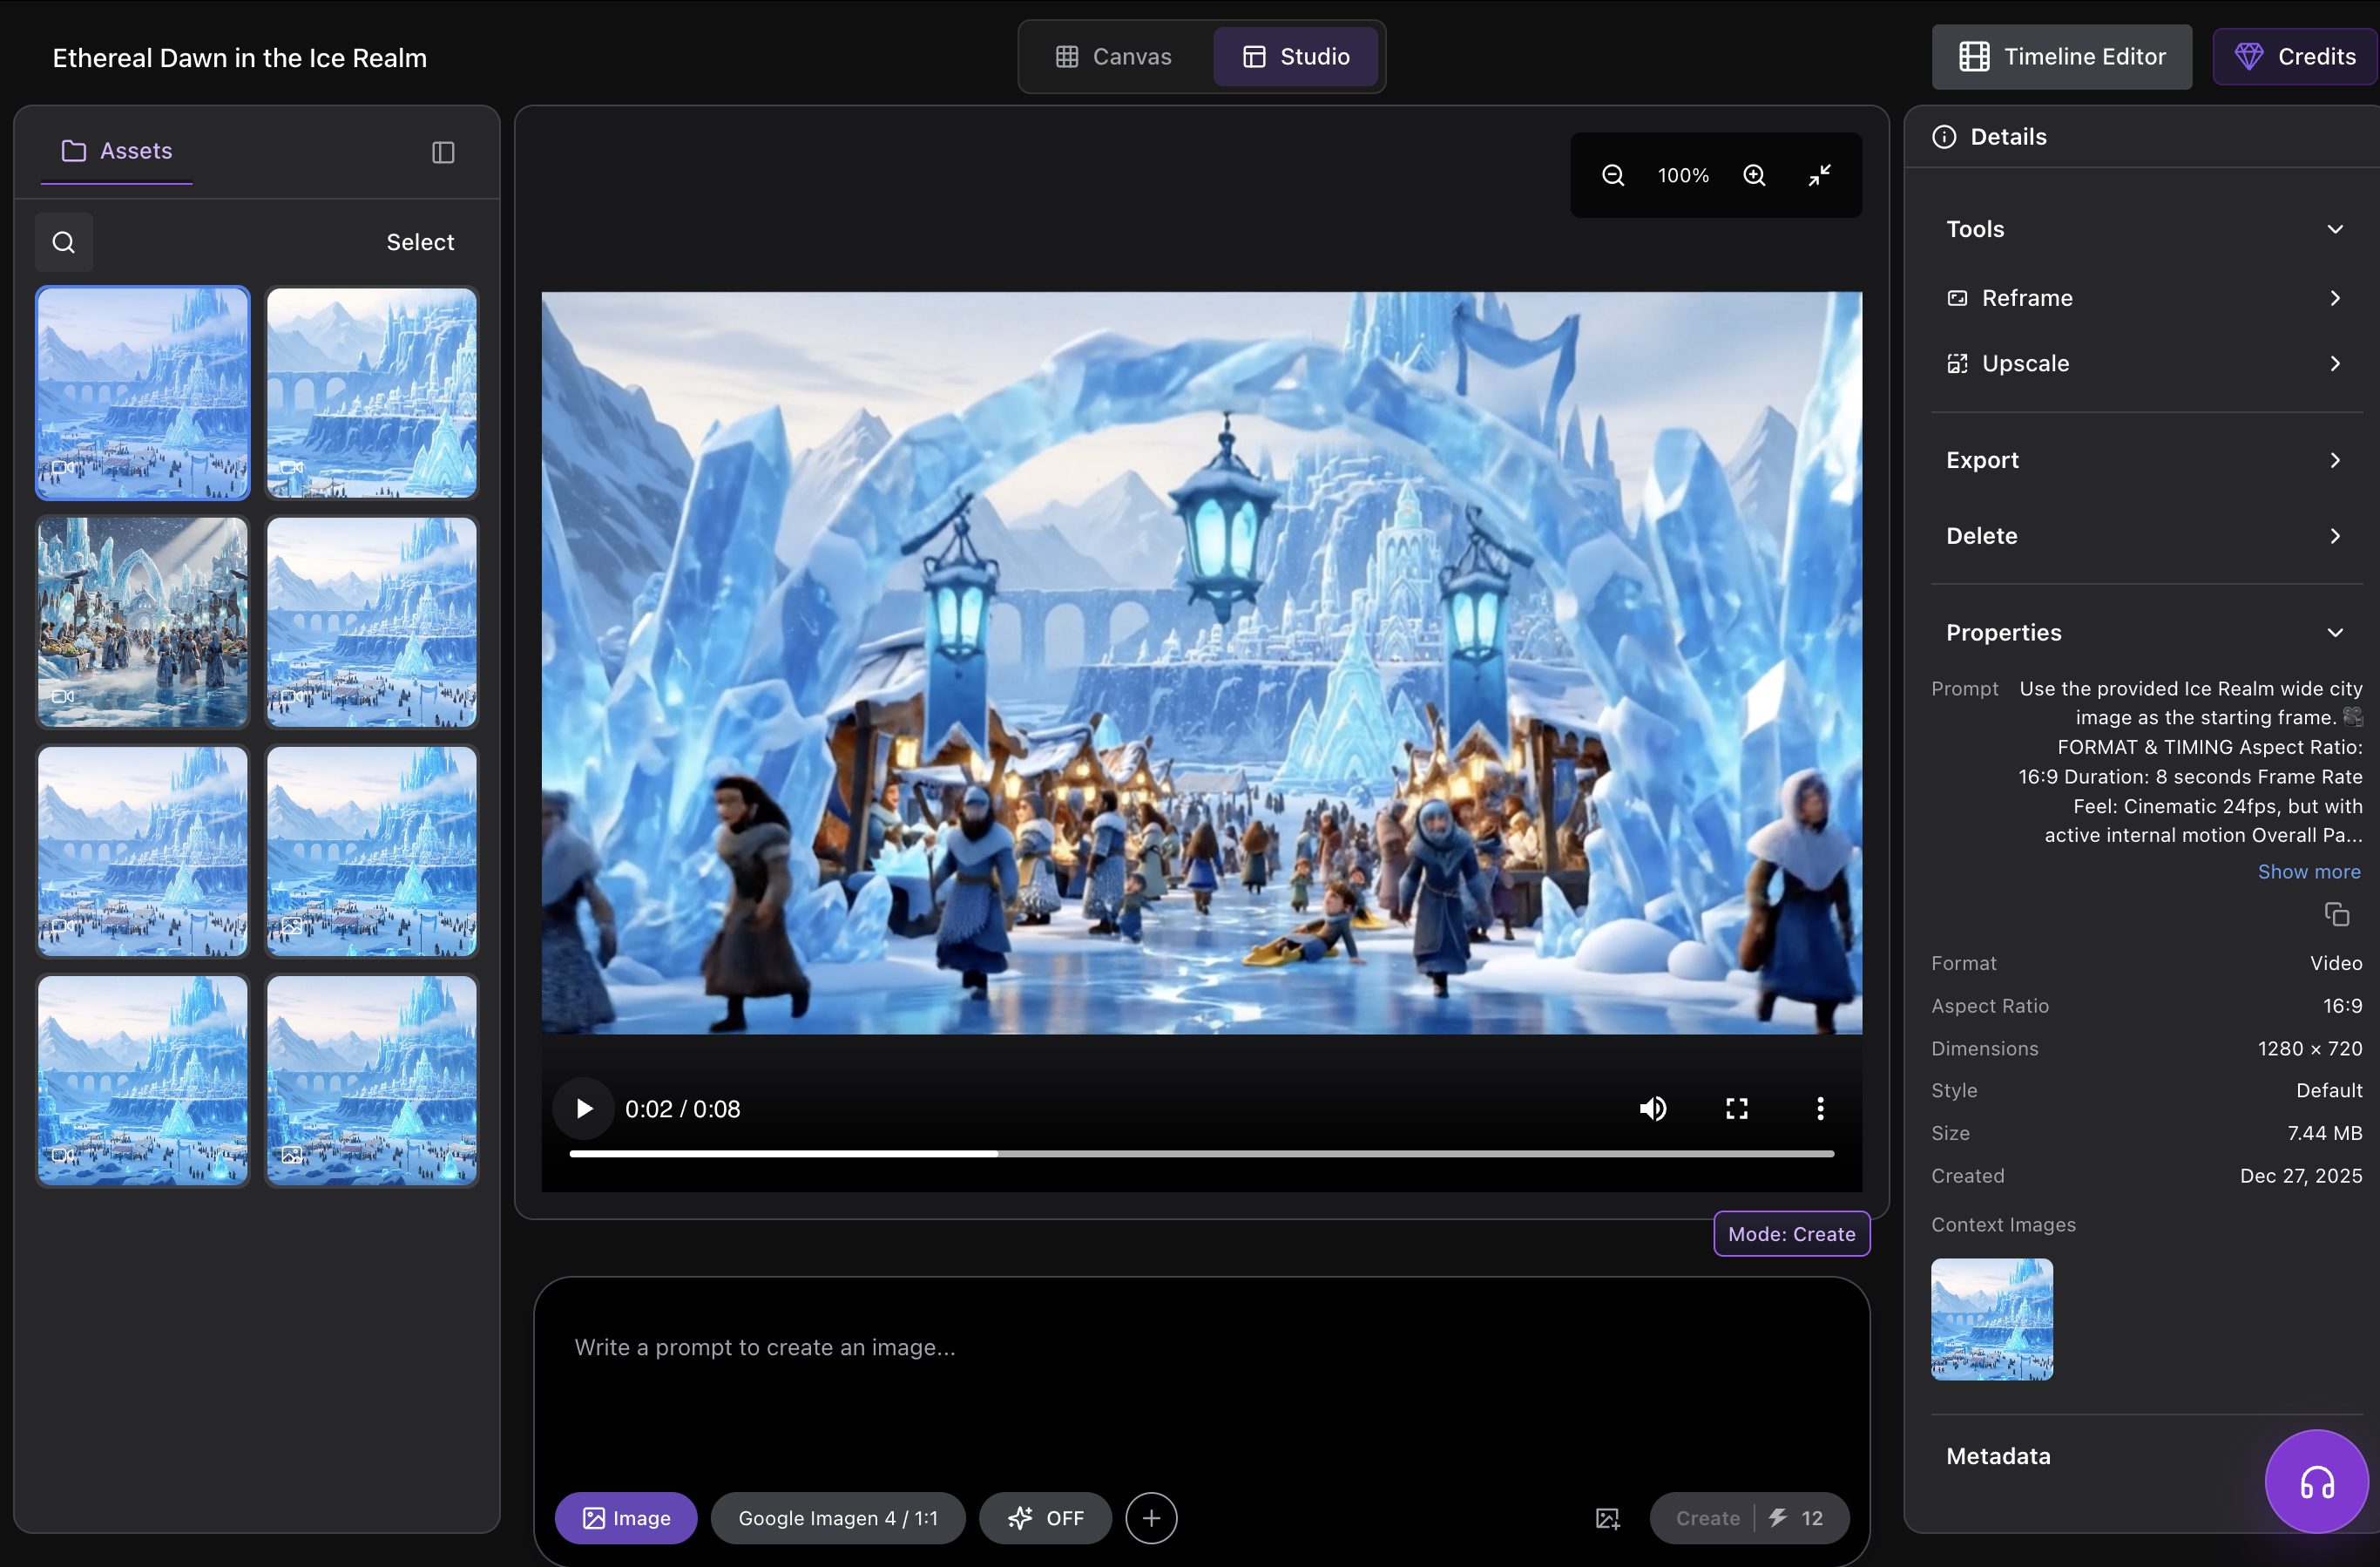Click the add reference image icon
This screenshot has height=1567, width=2380.
pos(1607,1518)
